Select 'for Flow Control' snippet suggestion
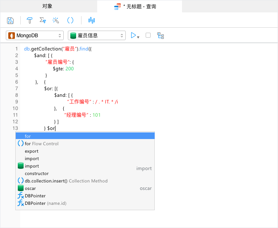Screen dimensions: 278x228 [x=41, y=144]
